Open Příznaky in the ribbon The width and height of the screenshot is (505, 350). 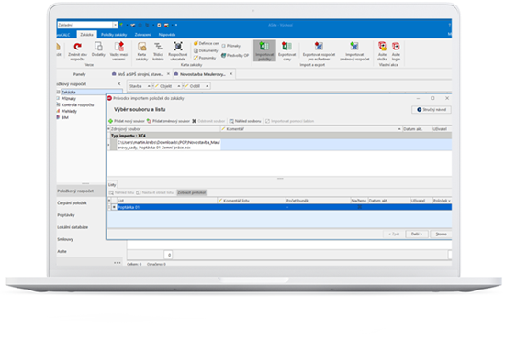pos(230,46)
